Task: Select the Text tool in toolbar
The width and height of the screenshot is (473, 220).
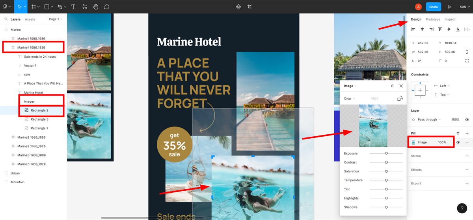Action: coord(73,7)
